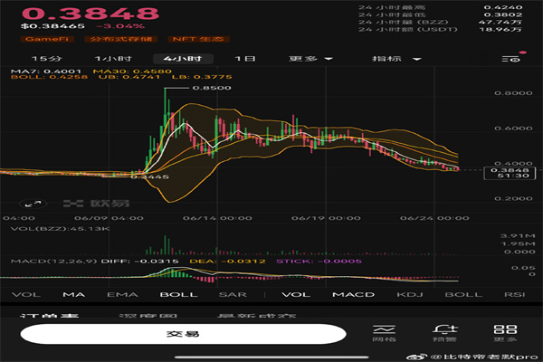Image resolution: width=543 pixels, height=362 pixels.
Task: Tap the 分布式存储 category tag
Action: (121, 40)
